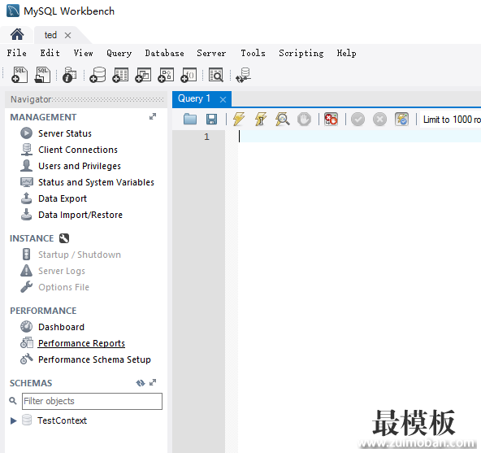Click the create new schema icon
Image resolution: width=481 pixels, height=453 pixels.
coord(97,75)
